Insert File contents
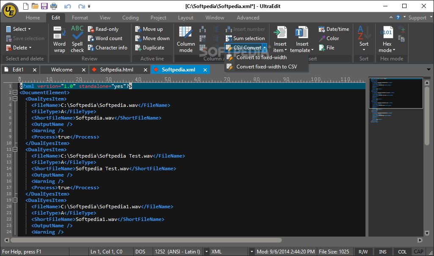Viewport: 434px width, 256px height. click(x=327, y=48)
